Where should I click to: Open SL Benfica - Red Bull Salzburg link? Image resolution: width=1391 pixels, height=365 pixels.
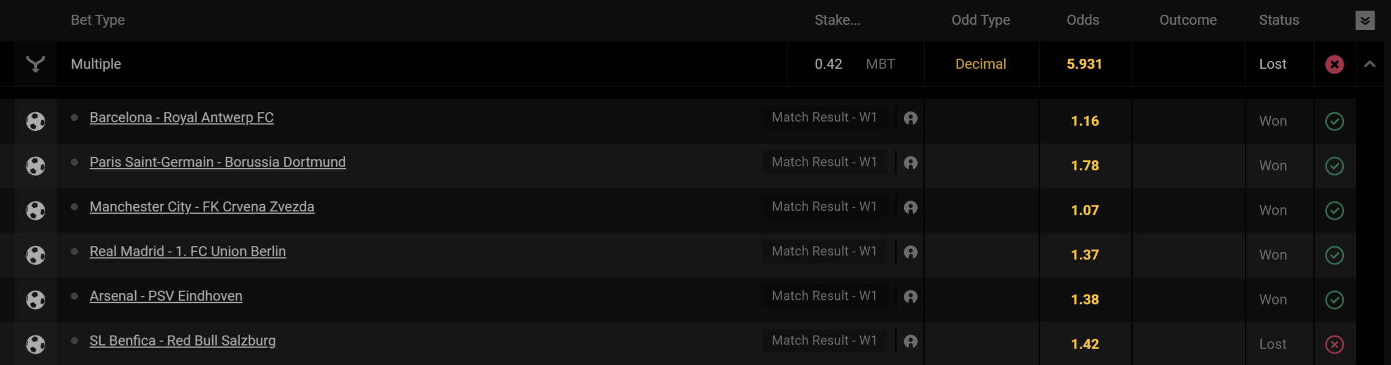[182, 340]
